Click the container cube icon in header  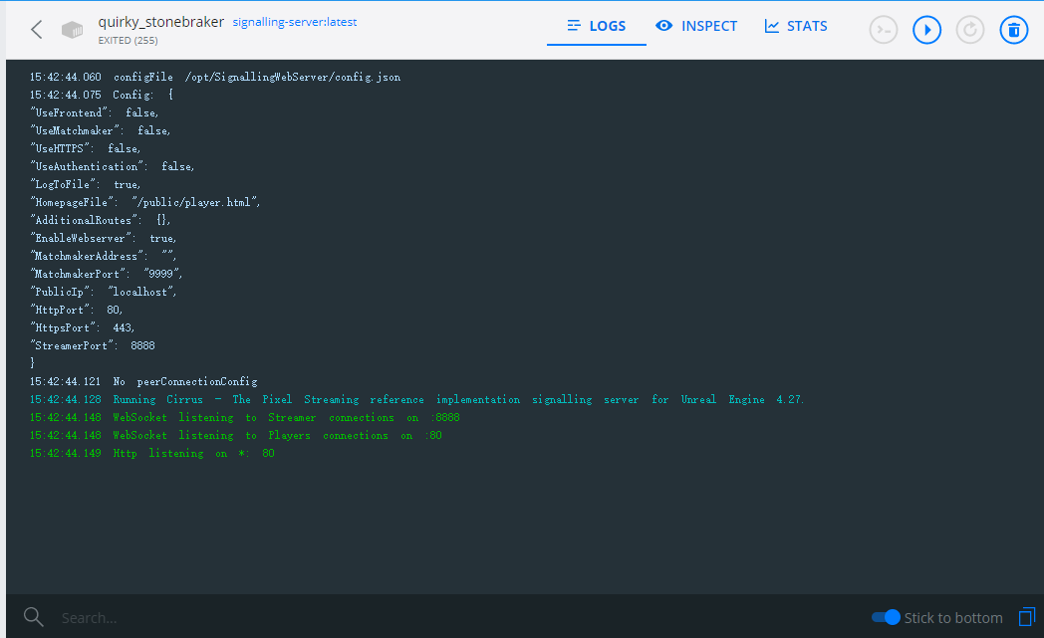(x=70, y=30)
